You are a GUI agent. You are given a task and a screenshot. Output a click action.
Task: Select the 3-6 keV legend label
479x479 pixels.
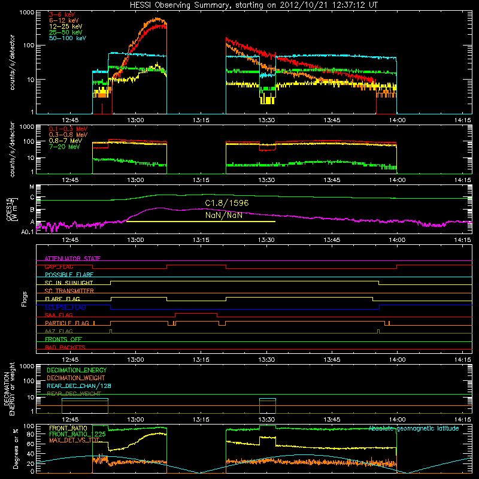coord(62,14)
